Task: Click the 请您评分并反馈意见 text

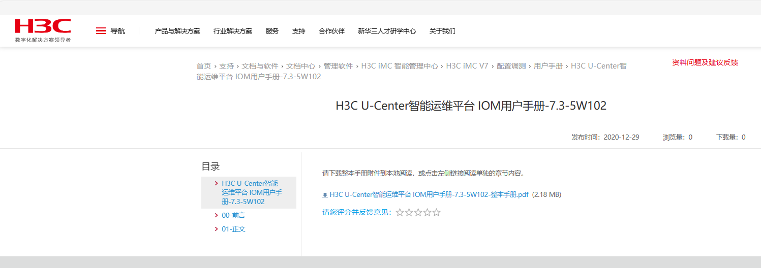Action: [x=358, y=212]
